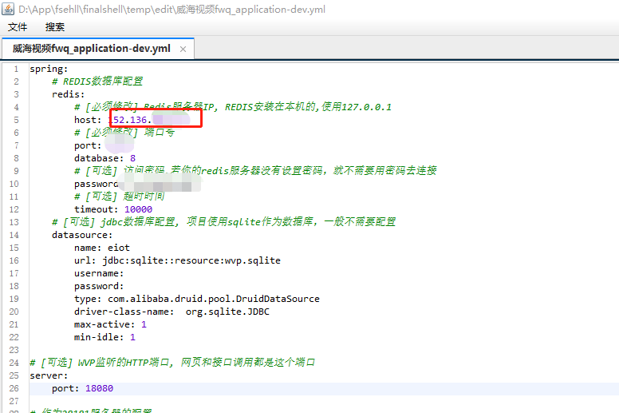Image resolution: width=619 pixels, height=413 pixels.
Task: Open the 搜索 menu
Action: pos(54,27)
